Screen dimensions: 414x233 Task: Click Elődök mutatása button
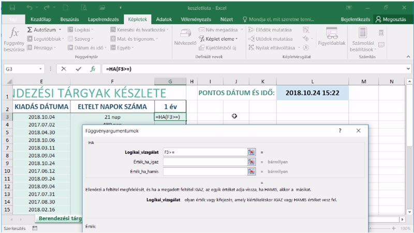(270, 30)
